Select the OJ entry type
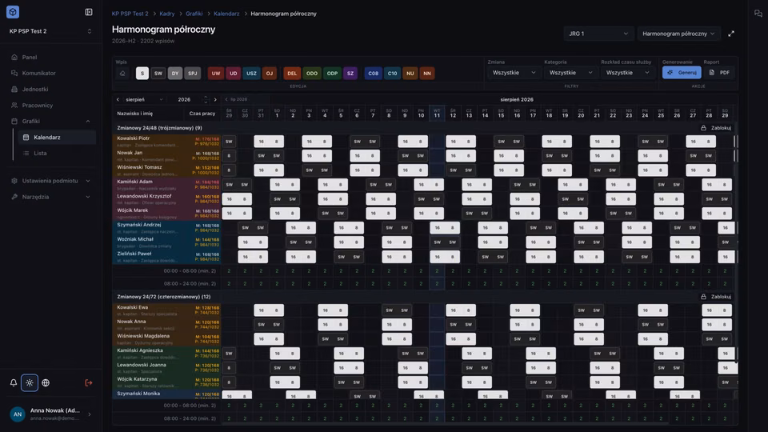The image size is (768, 432). (x=270, y=74)
